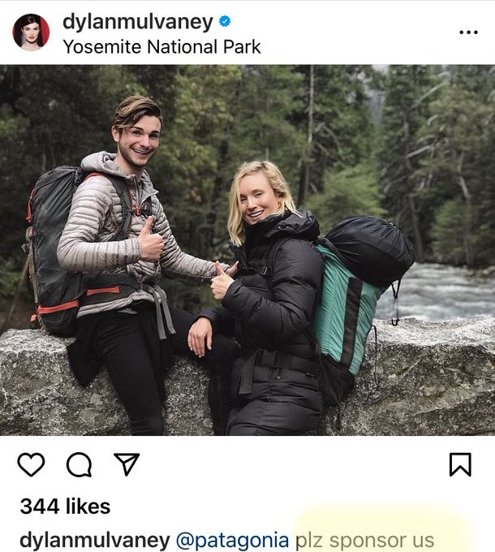495x552 pixels.
Task: Open the Yosemite National Park location link
Action: (161, 46)
